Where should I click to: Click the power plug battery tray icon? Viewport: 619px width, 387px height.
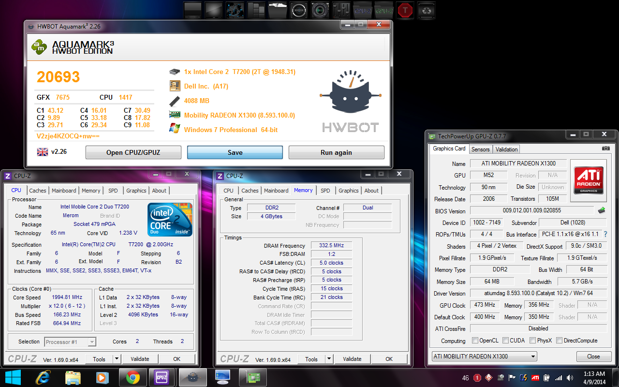[x=546, y=378]
